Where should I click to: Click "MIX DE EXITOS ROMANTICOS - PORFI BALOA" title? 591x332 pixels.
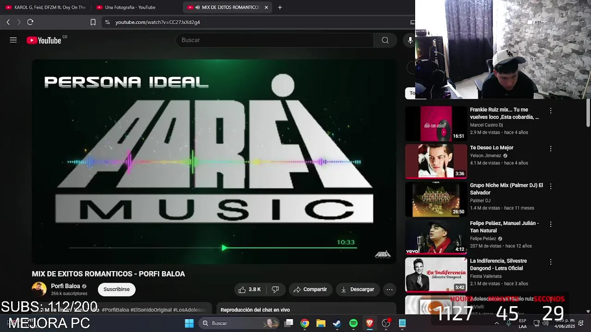point(109,274)
